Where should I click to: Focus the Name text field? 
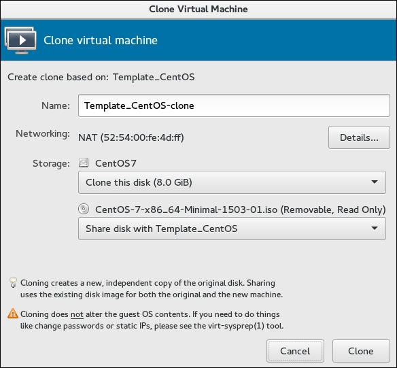coord(234,105)
